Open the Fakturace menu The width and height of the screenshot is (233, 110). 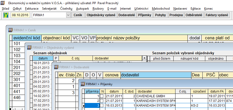coord(32,9)
